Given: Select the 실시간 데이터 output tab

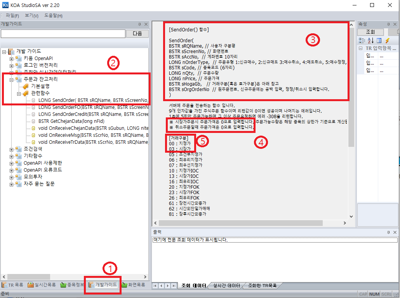Looking at the screenshot, I should click(226, 286).
